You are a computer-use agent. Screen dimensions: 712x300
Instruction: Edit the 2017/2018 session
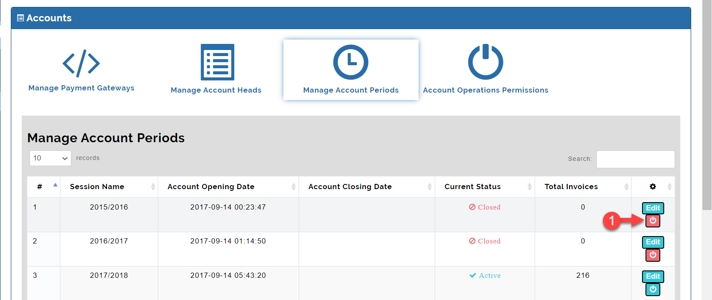653,277
